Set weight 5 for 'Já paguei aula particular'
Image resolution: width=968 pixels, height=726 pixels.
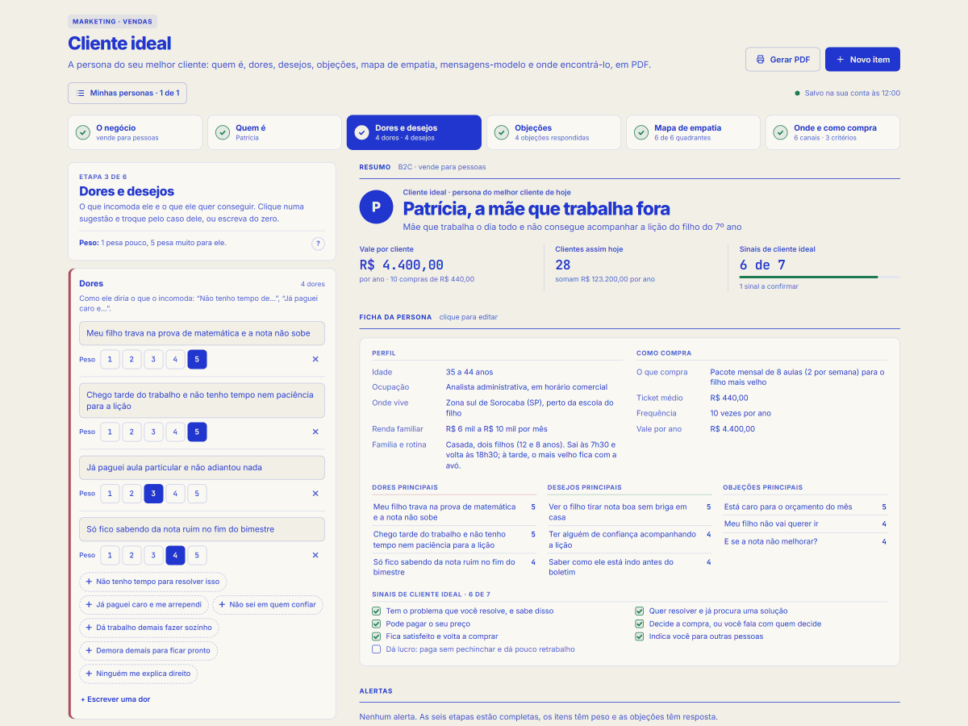tap(198, 494)
